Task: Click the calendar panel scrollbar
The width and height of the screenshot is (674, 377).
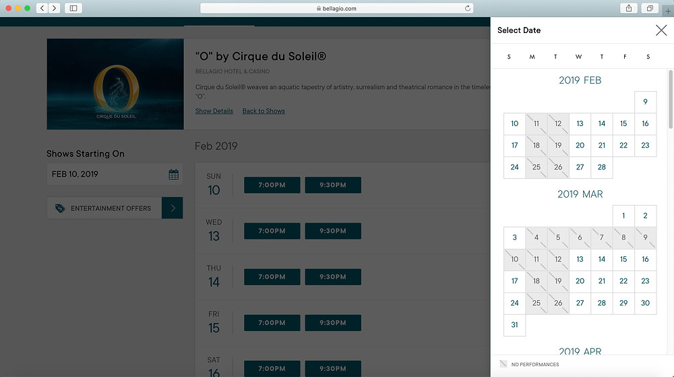Action: coord(671,99)
